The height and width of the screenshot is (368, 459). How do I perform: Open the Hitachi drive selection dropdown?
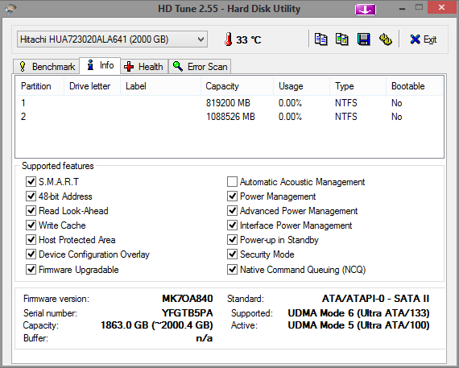click(x=113, y=39)
